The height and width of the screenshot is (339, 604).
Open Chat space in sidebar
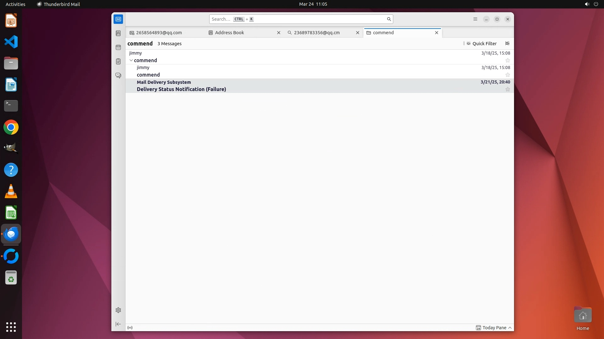118,76
